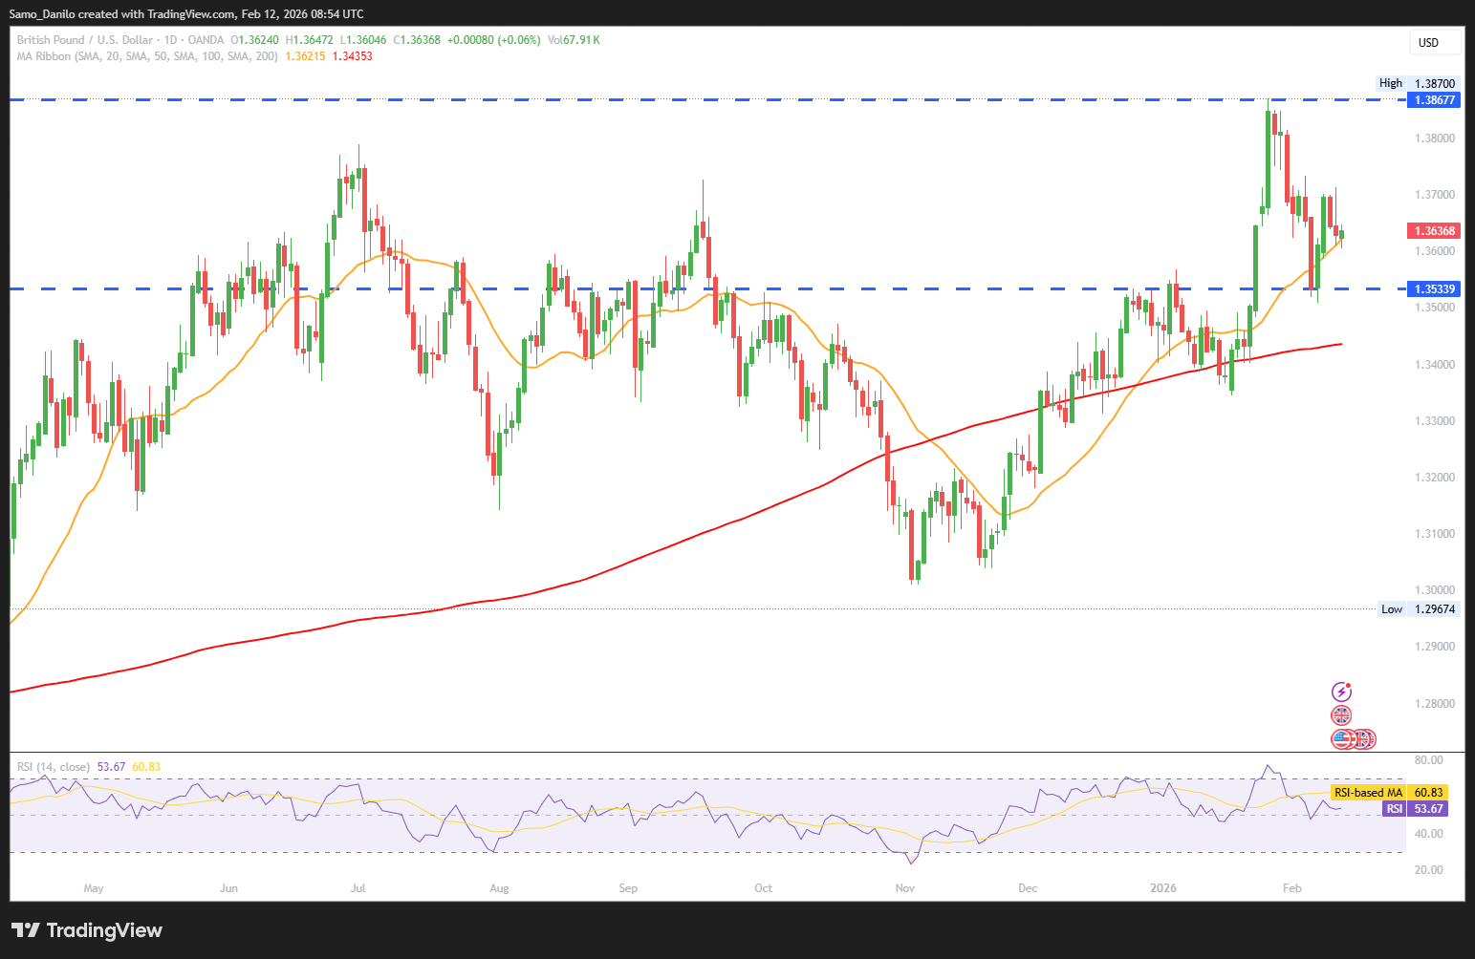The width and height of the screenshot is (1475, 959).
Task: Click the US flag economic event icon
Action: [x=1343, y=738]
